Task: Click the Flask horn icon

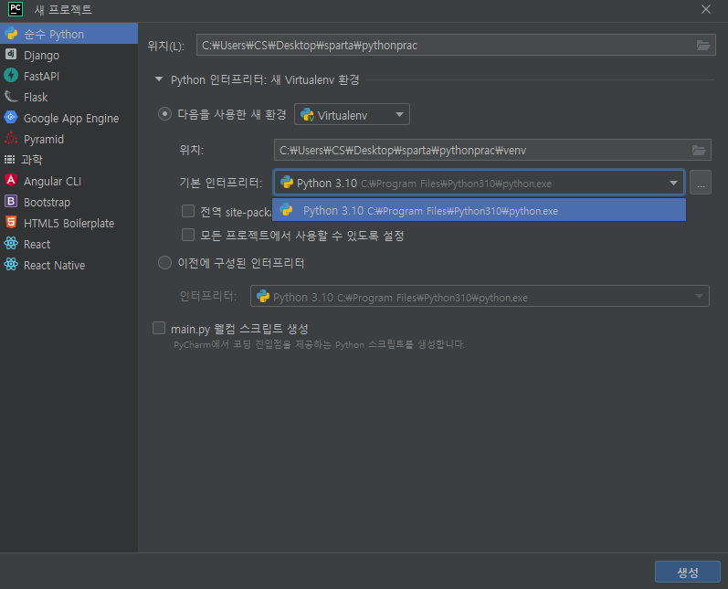Action: coord(11,97)
